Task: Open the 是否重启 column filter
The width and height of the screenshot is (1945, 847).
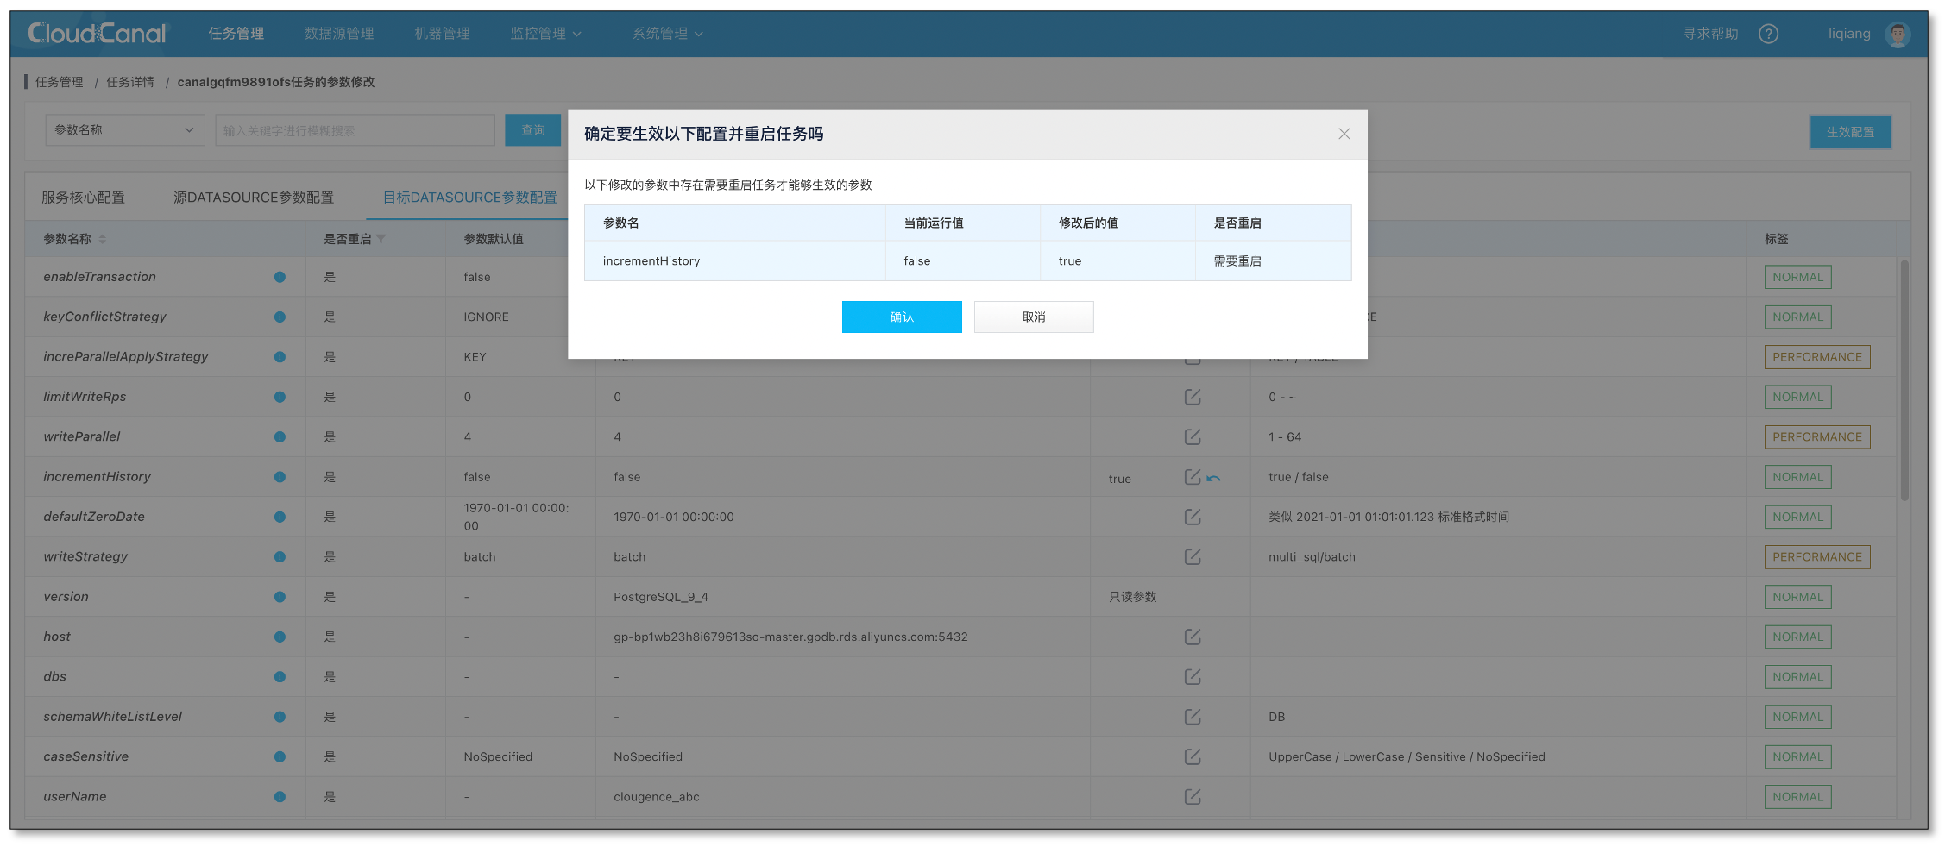Action: coord(381,239)
